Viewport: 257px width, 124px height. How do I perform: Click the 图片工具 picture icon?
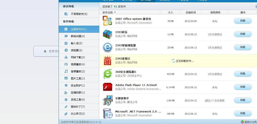coord(66,78)
